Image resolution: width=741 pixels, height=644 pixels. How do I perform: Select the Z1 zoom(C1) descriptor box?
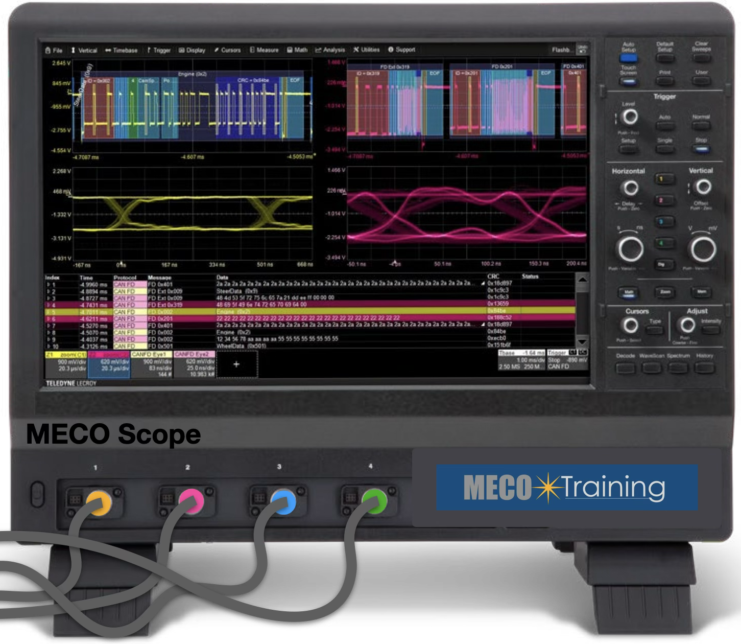tap(66, 364)
